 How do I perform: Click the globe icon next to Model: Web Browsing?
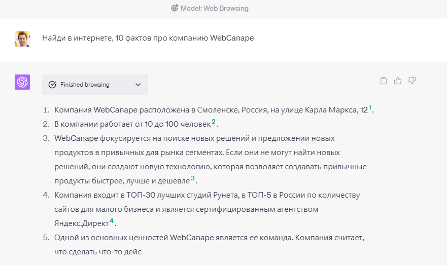175,8
